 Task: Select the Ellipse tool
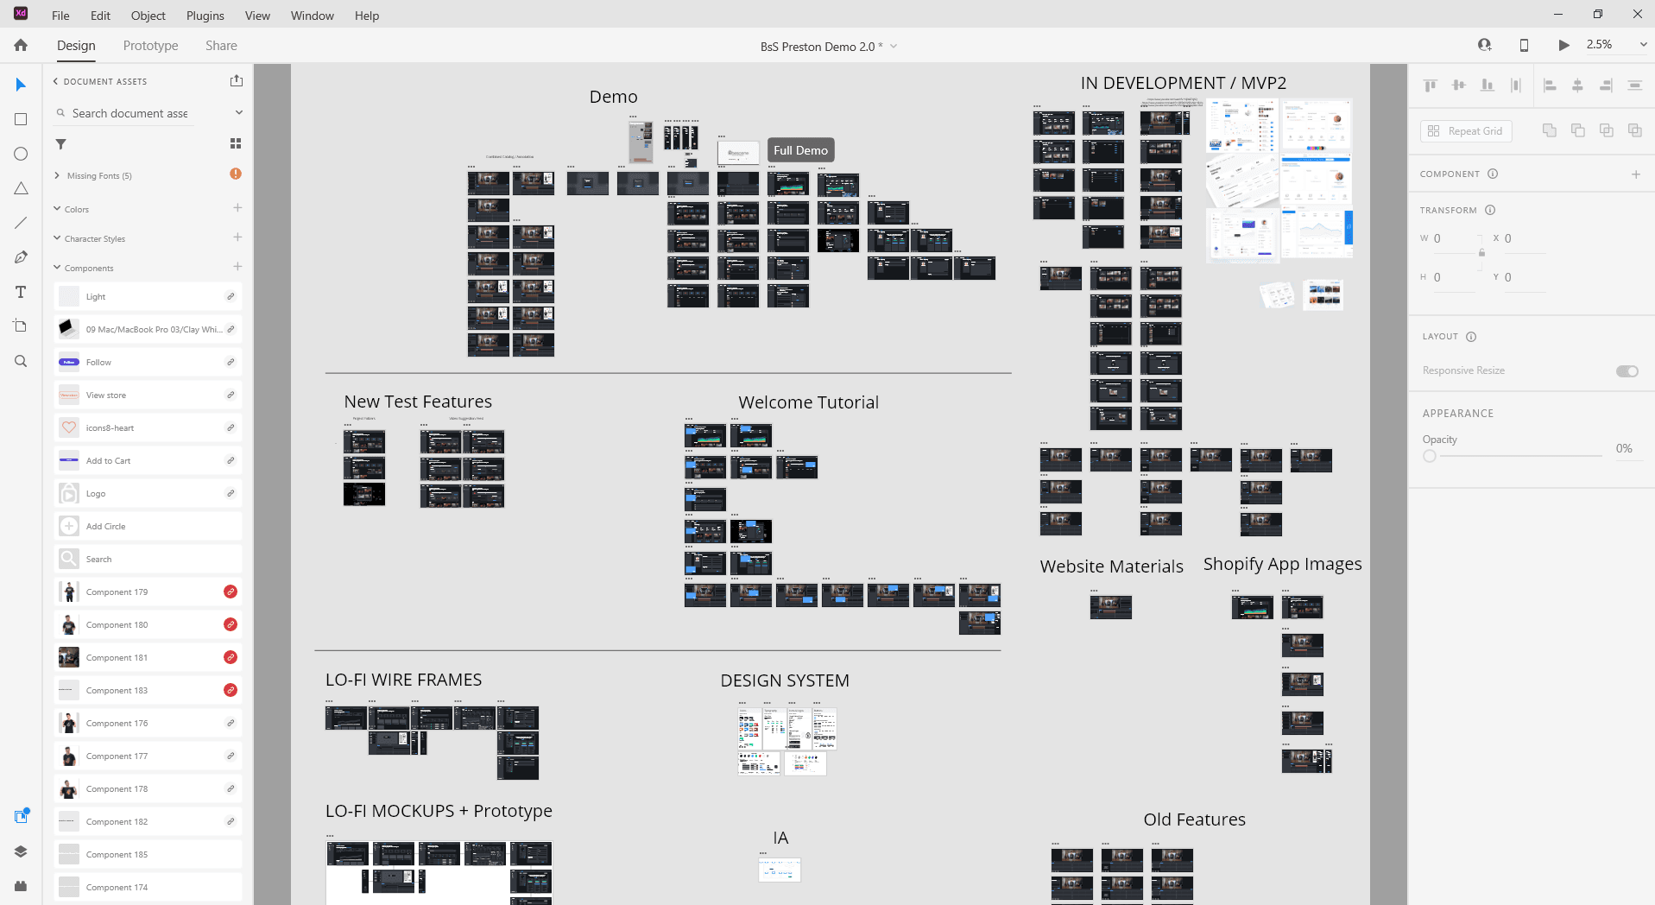point(21,154)
